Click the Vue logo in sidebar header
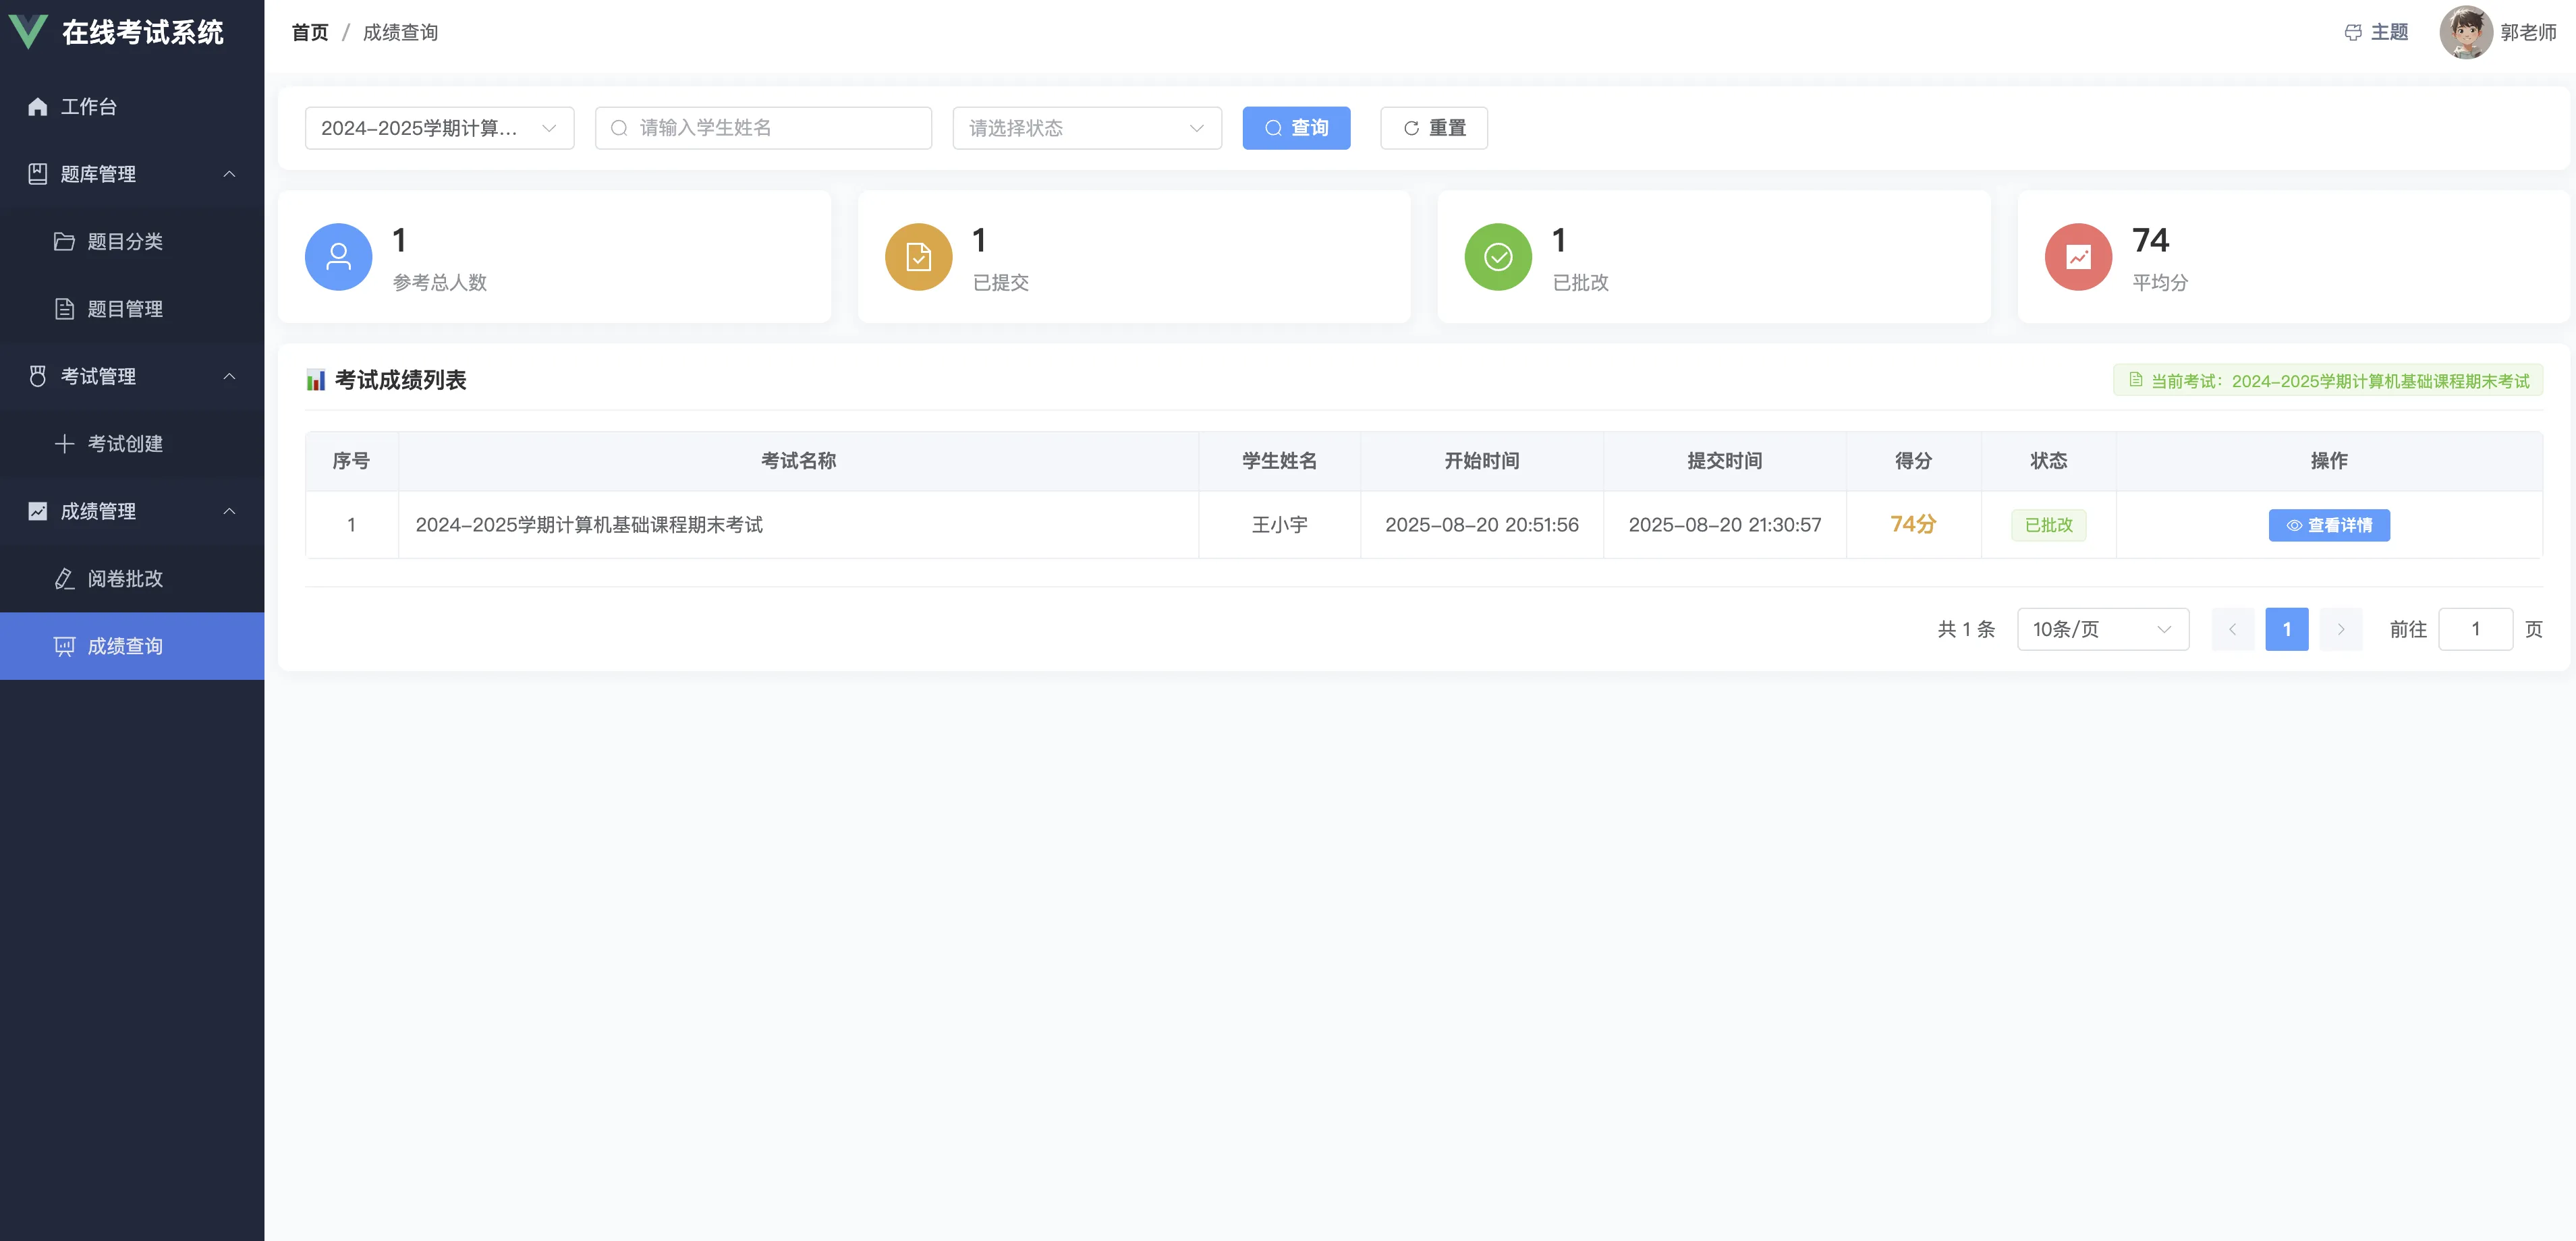 (x=28, y=32)
